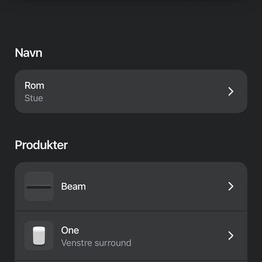Expand the One speaker row chevron
Image resolution: width=262 pixels, height=262 pixels.
231,236
